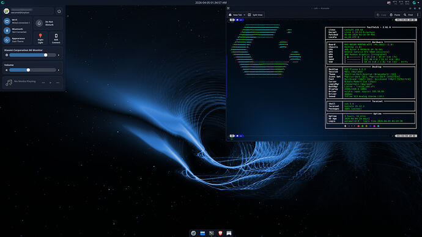
Task: Click the user avatar in quick settings
Action: point(7,11)
